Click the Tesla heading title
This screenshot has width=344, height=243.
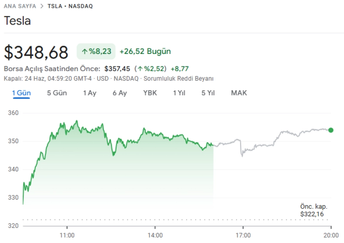tap(17, 21)
